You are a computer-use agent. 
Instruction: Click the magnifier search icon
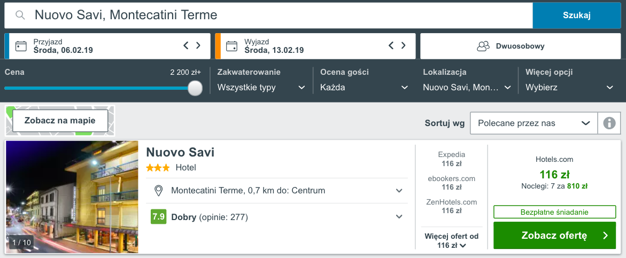[x=20, y=15]
